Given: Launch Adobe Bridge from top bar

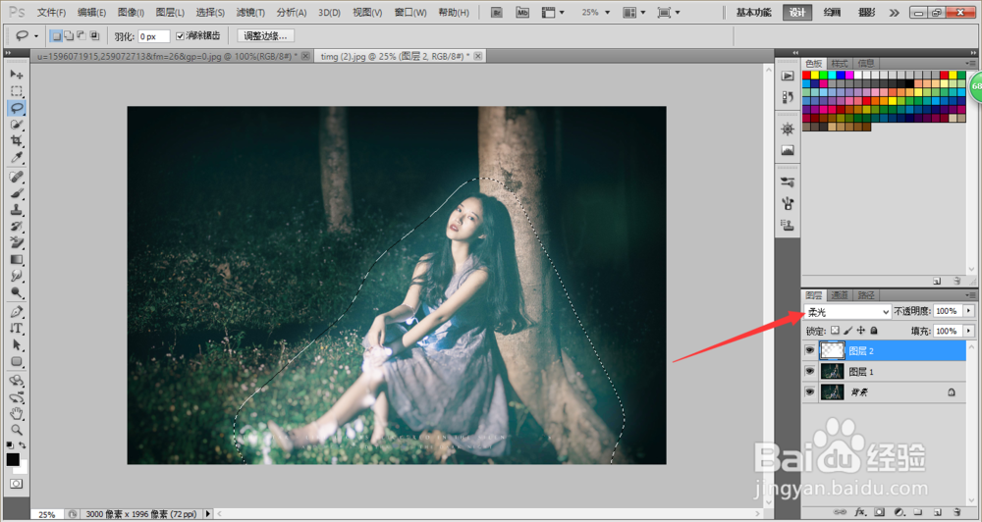Looking at the screenshot, I should pos(497,12).
